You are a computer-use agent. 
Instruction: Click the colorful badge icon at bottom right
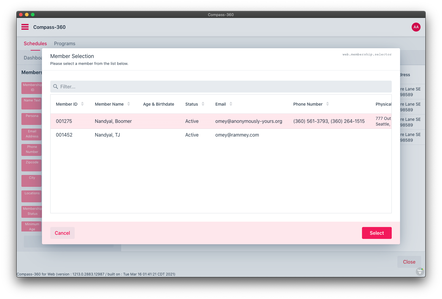pos(420,272)
